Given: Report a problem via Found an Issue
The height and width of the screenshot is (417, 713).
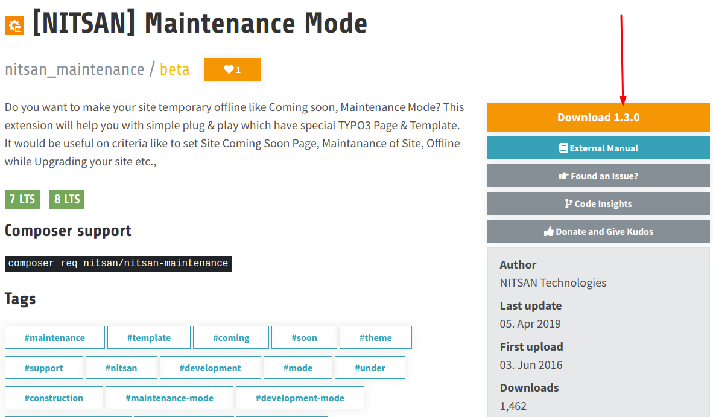Looking at the screenshot, I should pos(598,176).
